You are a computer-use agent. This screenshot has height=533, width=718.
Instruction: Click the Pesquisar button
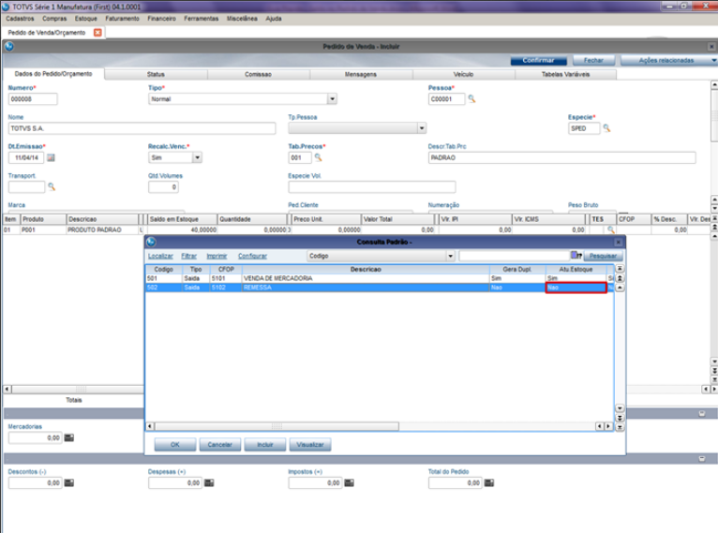point(603,256)
